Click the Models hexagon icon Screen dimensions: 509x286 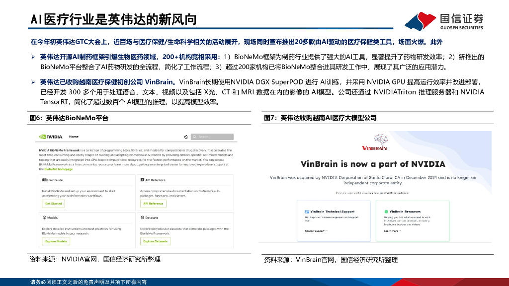44,217
